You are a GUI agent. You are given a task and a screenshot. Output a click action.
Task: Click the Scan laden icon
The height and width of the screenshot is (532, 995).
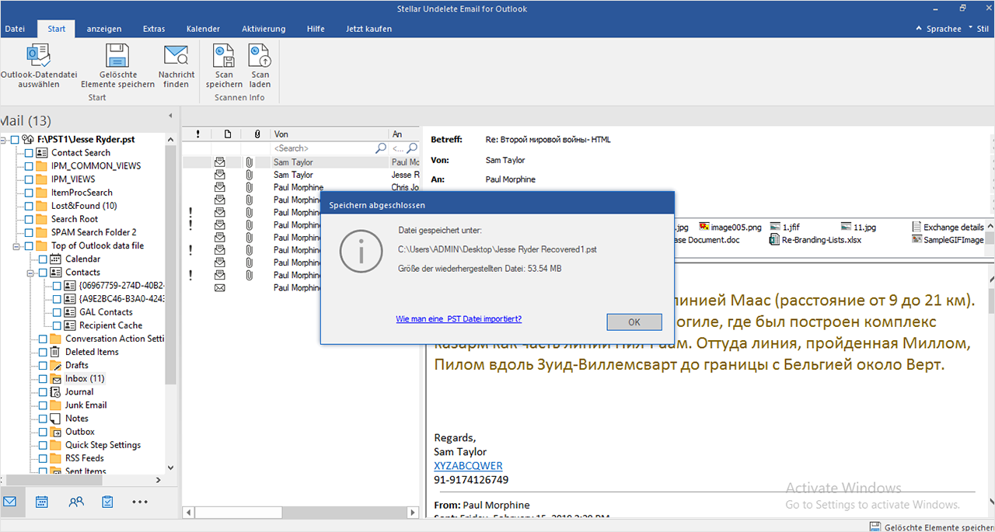[260, 56]
